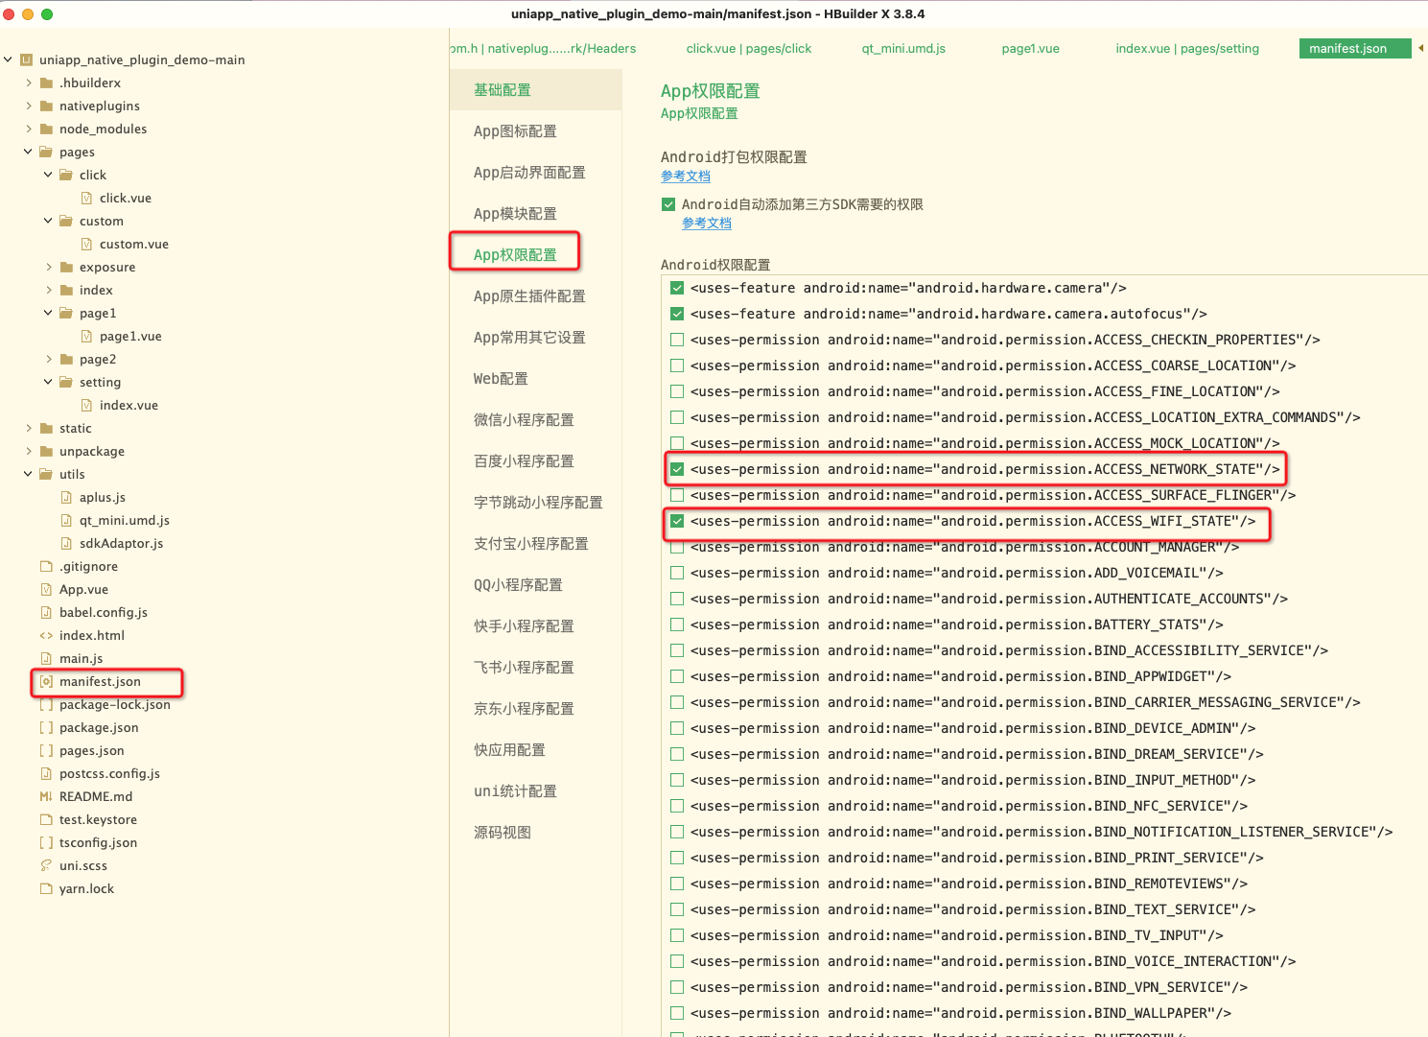1428x1037 pixels.
Task: Click the node_modules folder icon
Action: (46, 130)
